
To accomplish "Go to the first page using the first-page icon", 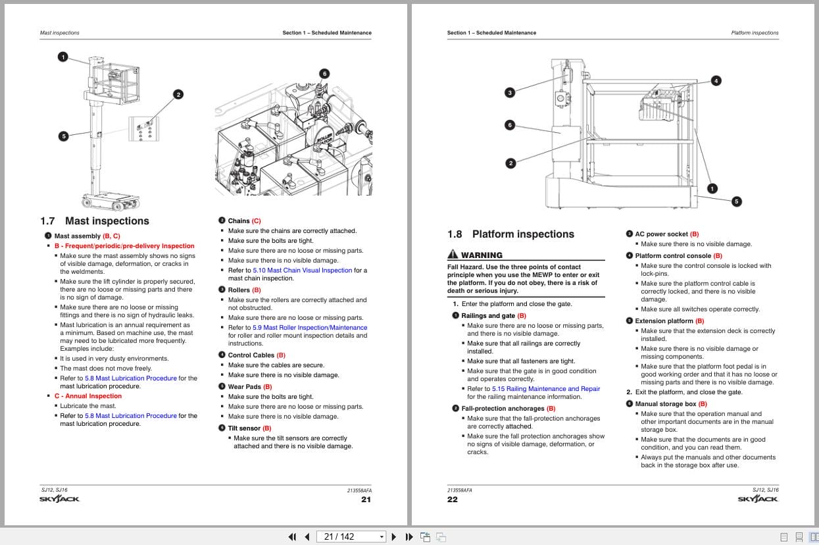I will click(x=292, y=536).
